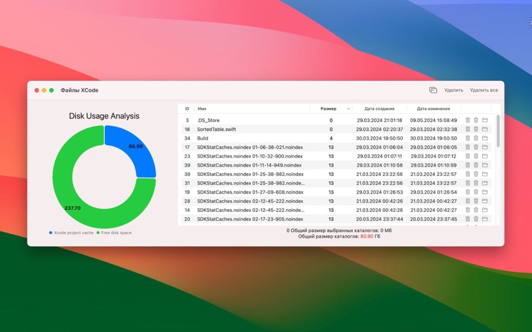Open folder icon for row ID 20

pyautogui.click(x=485, y=219)
